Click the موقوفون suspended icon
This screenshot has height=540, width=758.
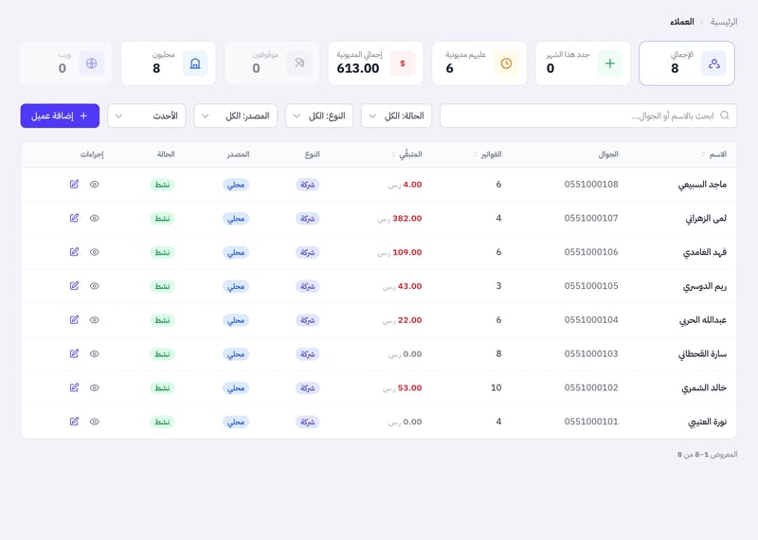coord(298,63)
